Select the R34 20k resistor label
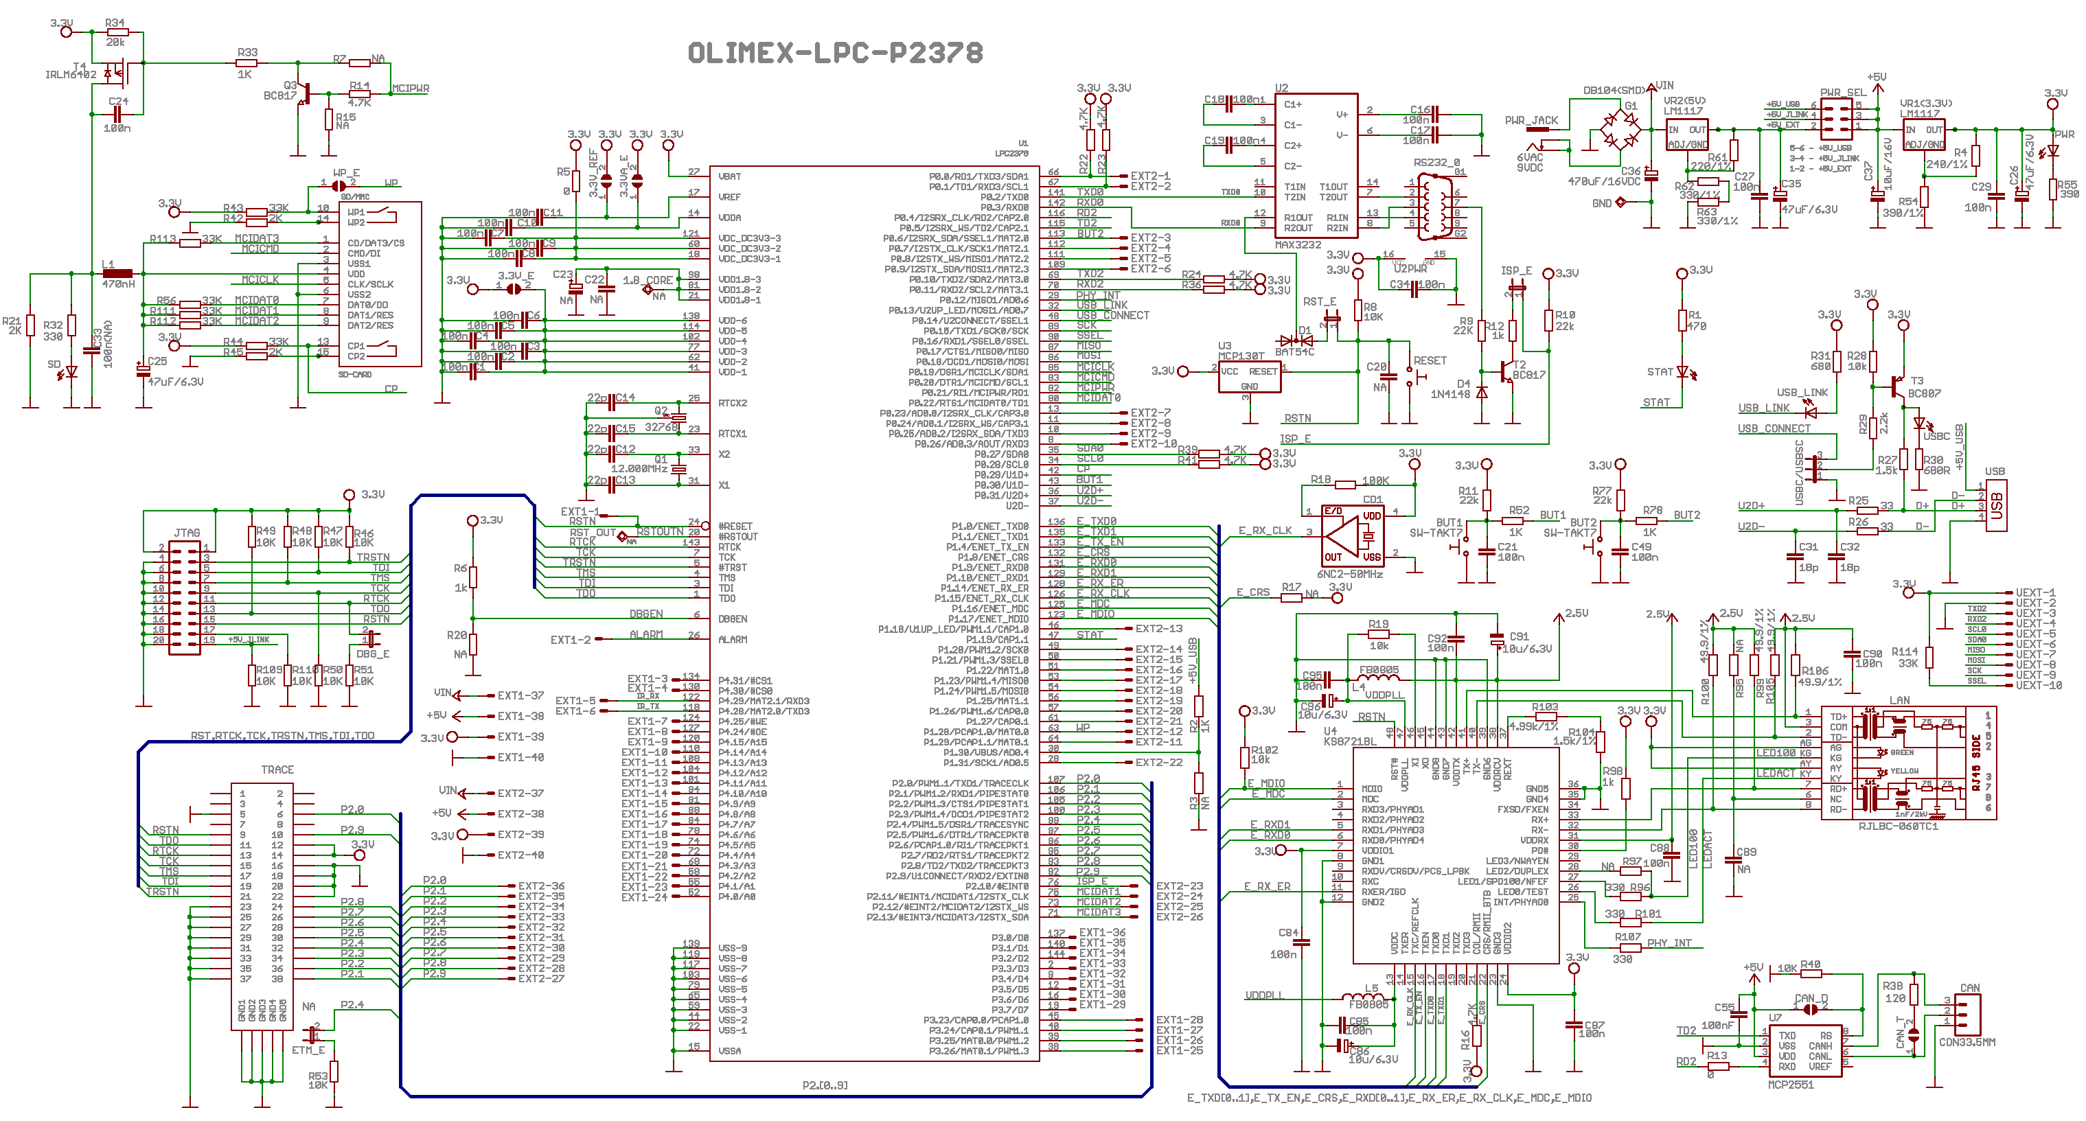Image resolution: width=2086 pixels, height=1121 pixels. coord(115,32)
